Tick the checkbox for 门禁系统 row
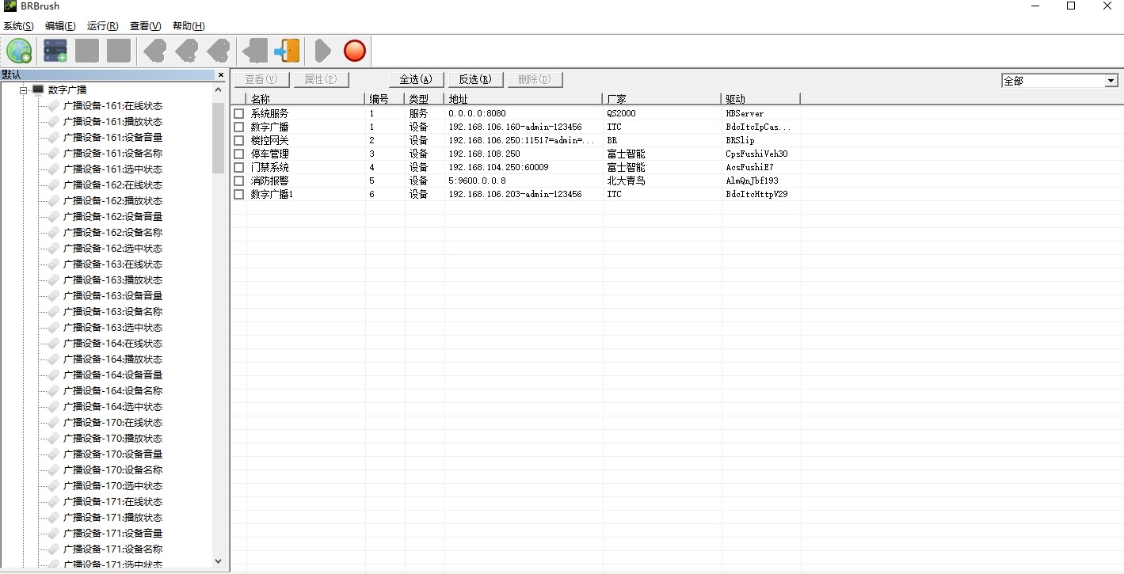Viewport: 1124px width, 574px height. click(238, 167)
